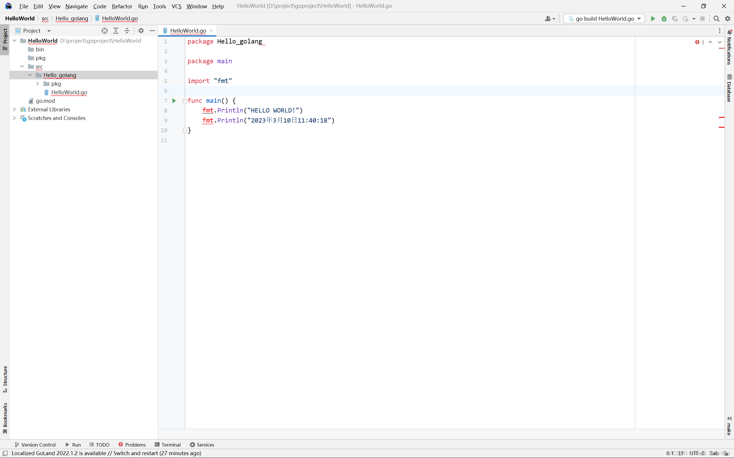This screenshot has width=734, height=458.
Task: Click run gutter arrow beside func main
Action: [174, 100]
